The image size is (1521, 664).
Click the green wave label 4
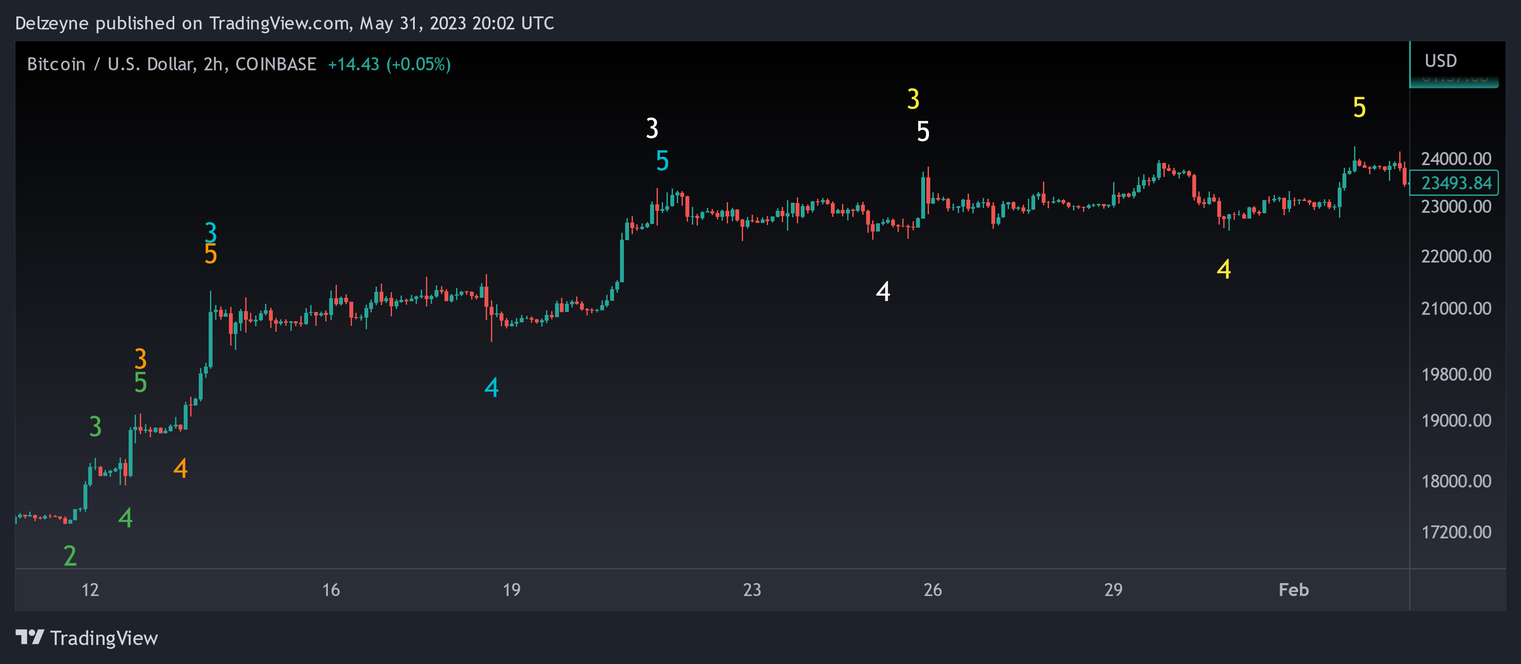pos(125,518)
